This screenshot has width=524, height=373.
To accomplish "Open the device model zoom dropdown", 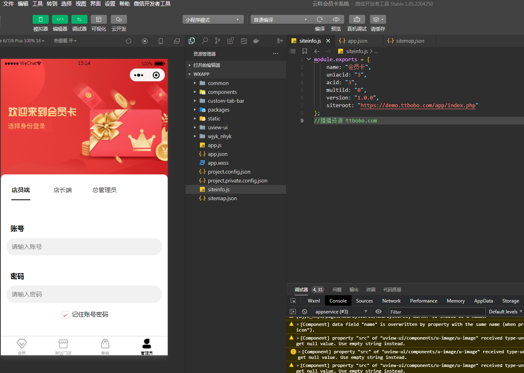I will [x=22, y=41].
